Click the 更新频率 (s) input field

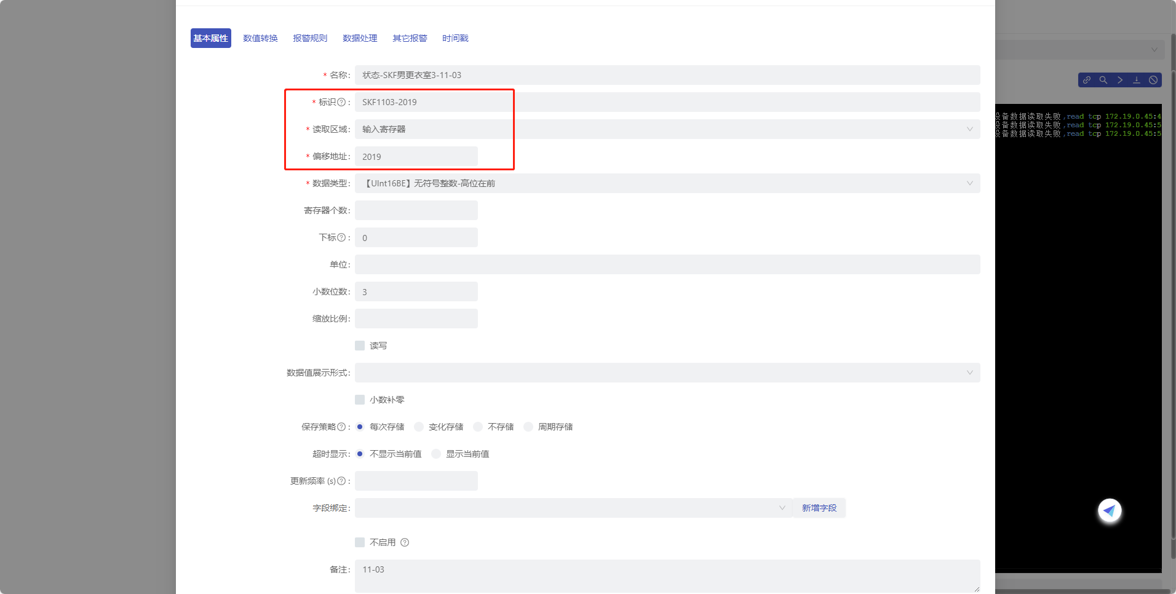click(416, 481)
